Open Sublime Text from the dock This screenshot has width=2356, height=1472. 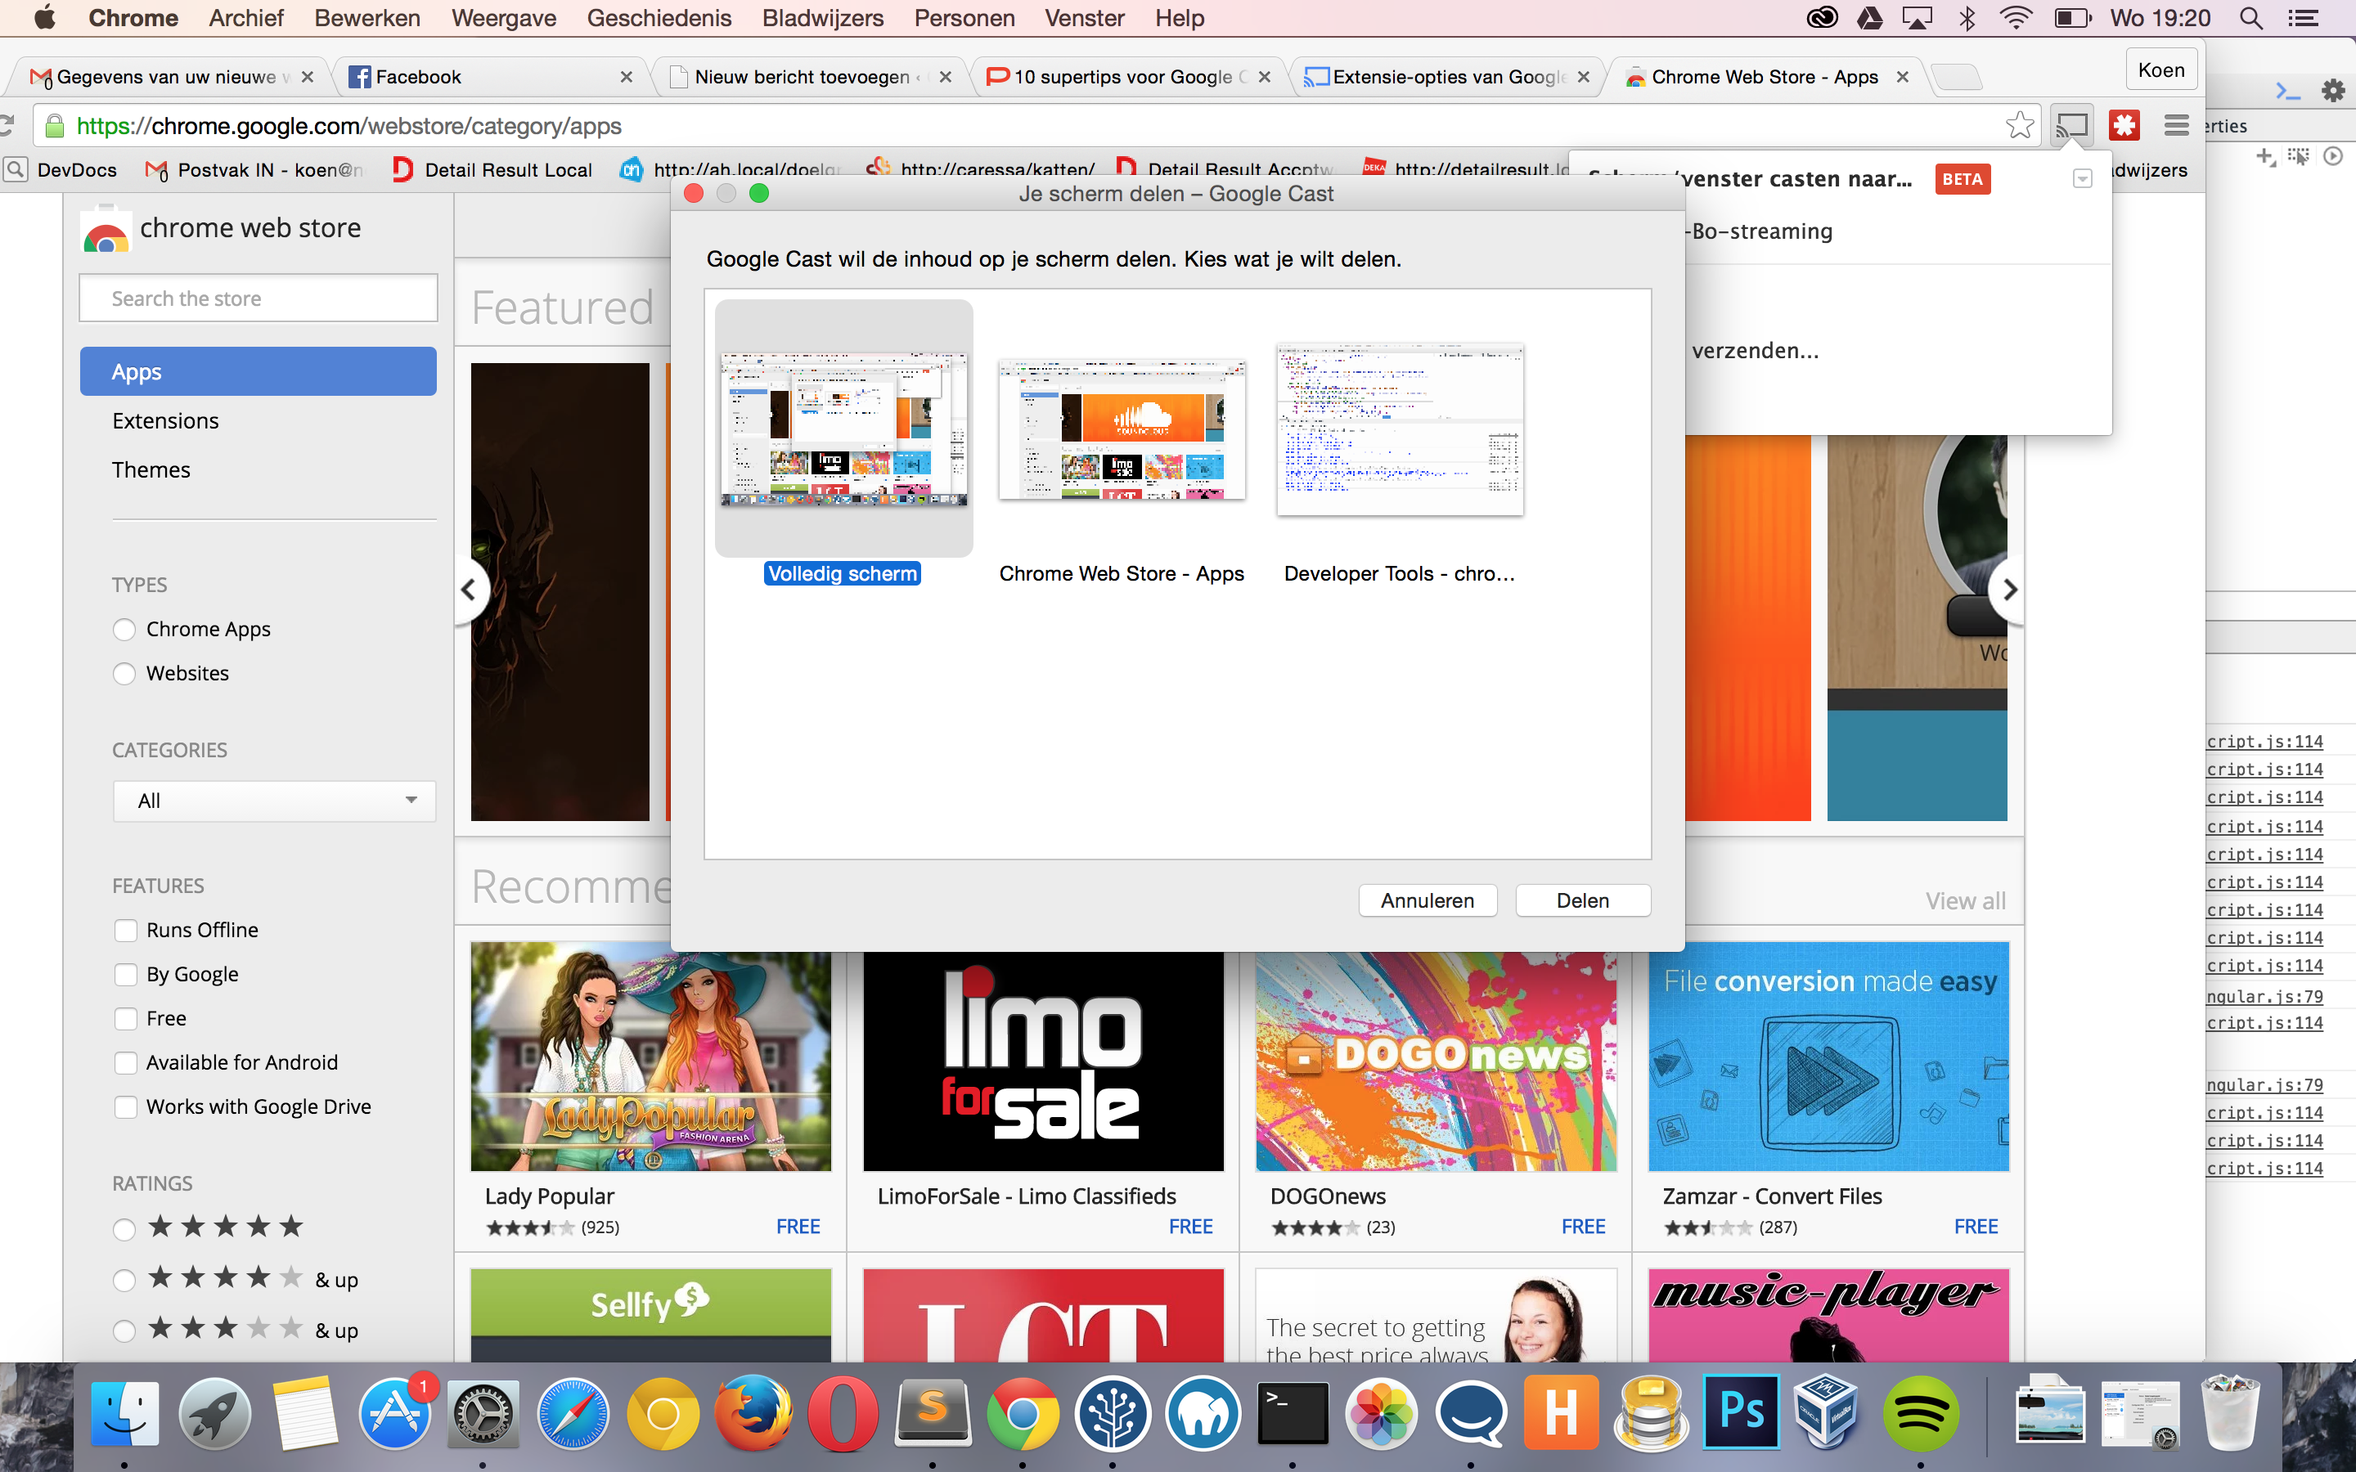pos(933,1414)
